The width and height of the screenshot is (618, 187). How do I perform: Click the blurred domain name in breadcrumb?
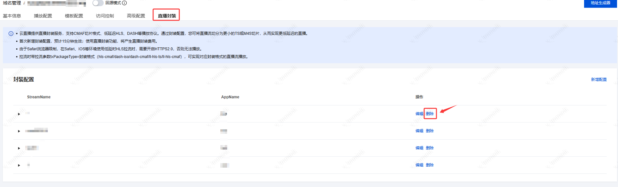57,4
